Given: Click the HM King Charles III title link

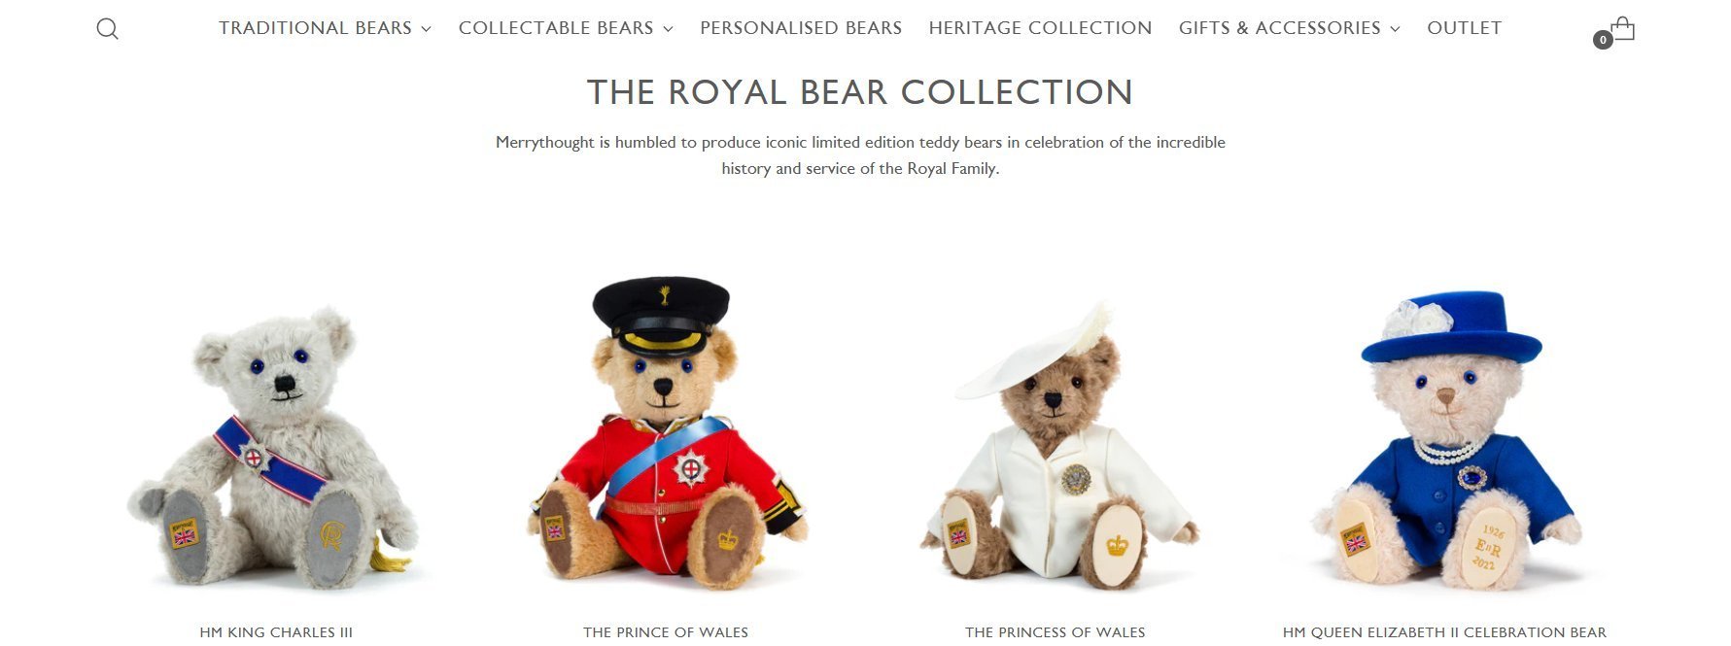Looking at the screenshot, I should [276, 632].
